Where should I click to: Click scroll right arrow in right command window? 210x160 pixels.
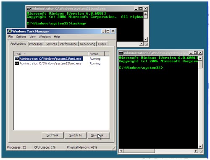pyautogui.click(x=196, y=151)
